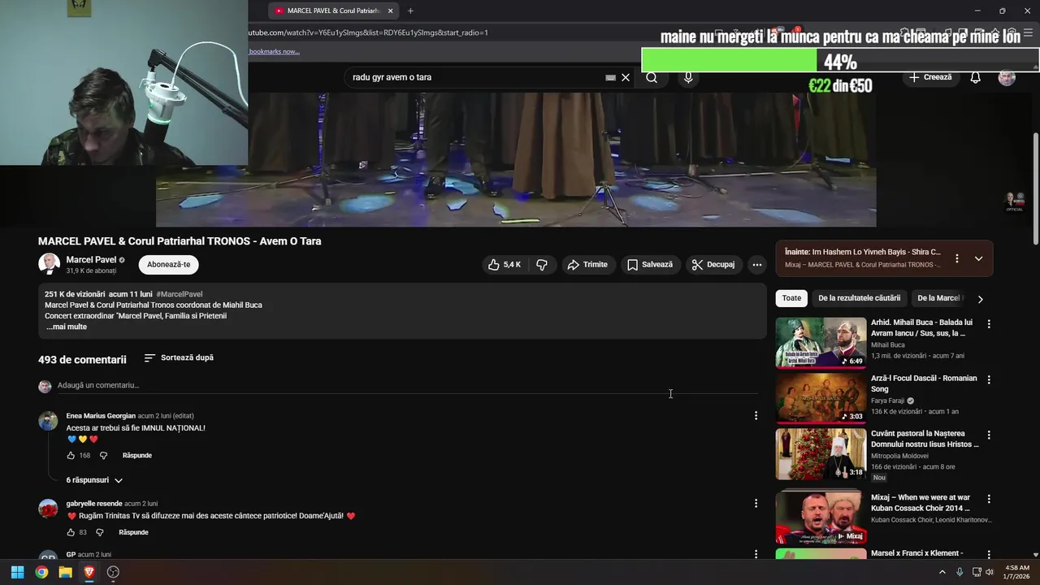Click the Decupaj clip button

713,265
